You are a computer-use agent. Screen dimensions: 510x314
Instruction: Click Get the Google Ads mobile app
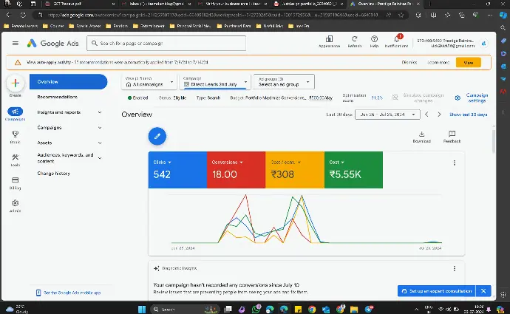(72, 293)
